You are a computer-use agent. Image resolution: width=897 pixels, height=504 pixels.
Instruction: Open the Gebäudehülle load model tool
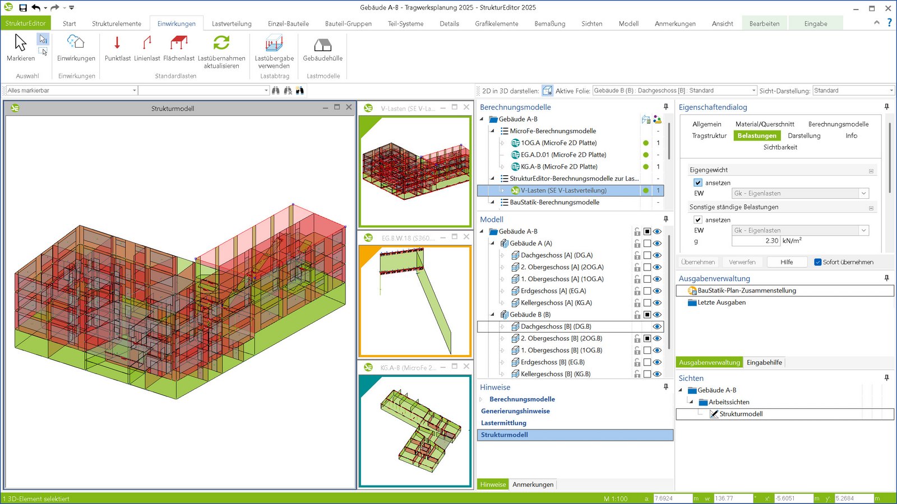point(322,45)
